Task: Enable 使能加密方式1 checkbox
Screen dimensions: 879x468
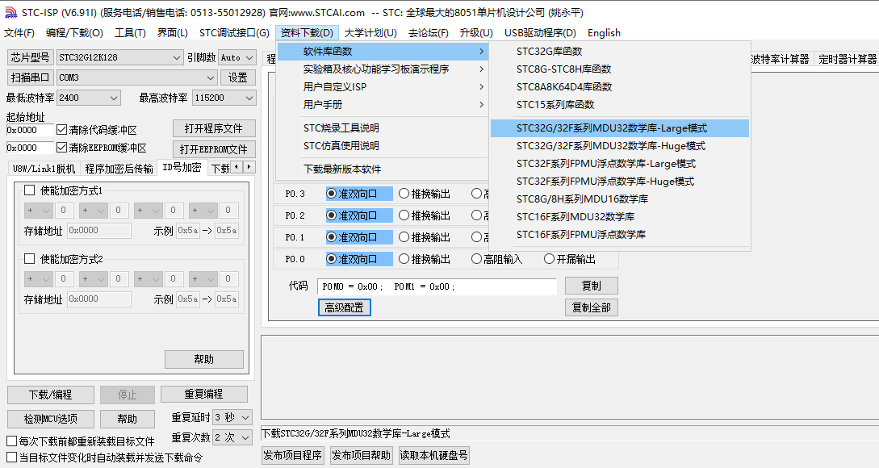Action: tap(30, 190)
